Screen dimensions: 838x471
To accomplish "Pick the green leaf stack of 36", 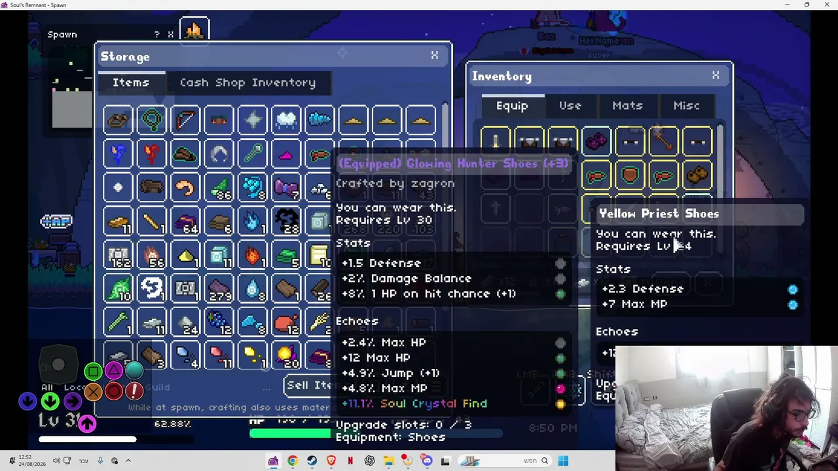I will coord(219,188).
